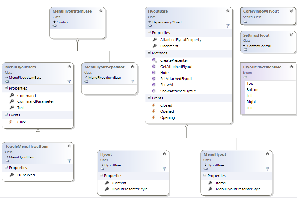Select the CommandParameter property name
The height and width of the screenshot is (198, 297).
(x=36, y=101)
